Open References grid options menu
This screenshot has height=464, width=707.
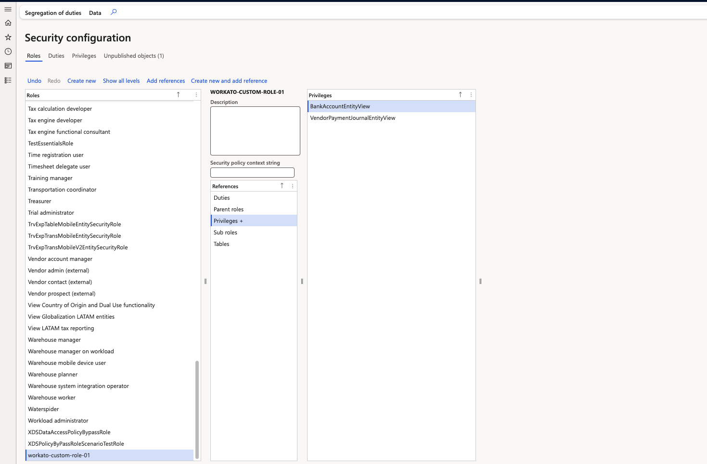(293, 186)
